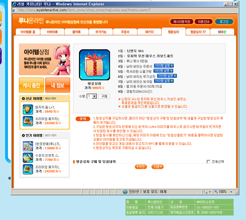Open the 패키지 tab
The width and height of the screenshot is (246, 220).
pyautogui.click(x=149, y=32)
